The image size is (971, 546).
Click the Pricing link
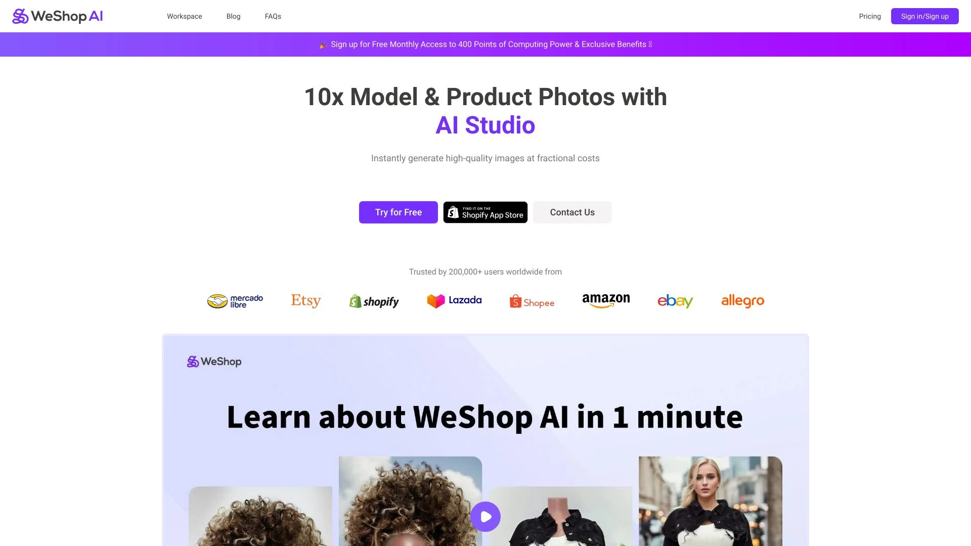pyautogui.click(x=870, y=16)
